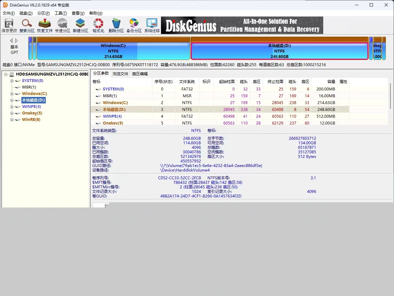Expand the WinRE(6) tree node
Screen dimensions: 394x296
point(12,120)
